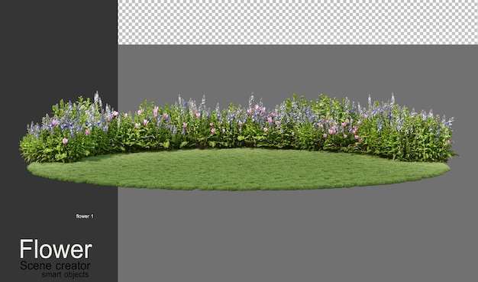Click the 'flower 1' label
This screenshot has height=282, width=478.
click(x=85, y=216)
